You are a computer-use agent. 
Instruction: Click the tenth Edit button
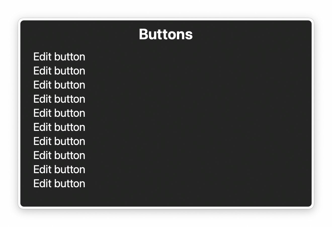pos(59,184)
